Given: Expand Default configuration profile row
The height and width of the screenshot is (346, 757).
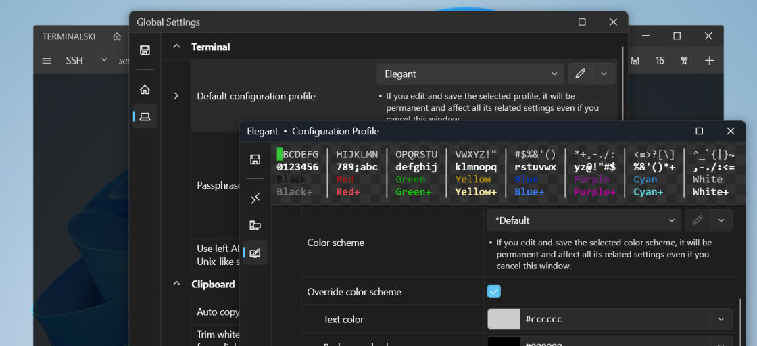Looking at the screenshot, I should (176, 96).
